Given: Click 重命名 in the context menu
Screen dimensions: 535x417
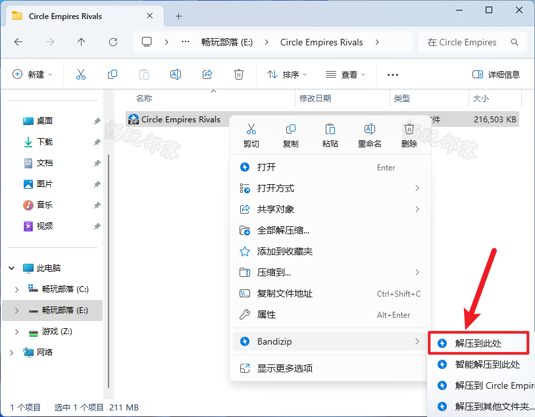Looking at the screenshot, I should point(370,135).
